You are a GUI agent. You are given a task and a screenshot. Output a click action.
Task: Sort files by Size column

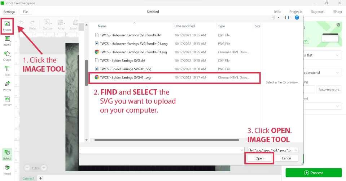(x=257, y=26)
